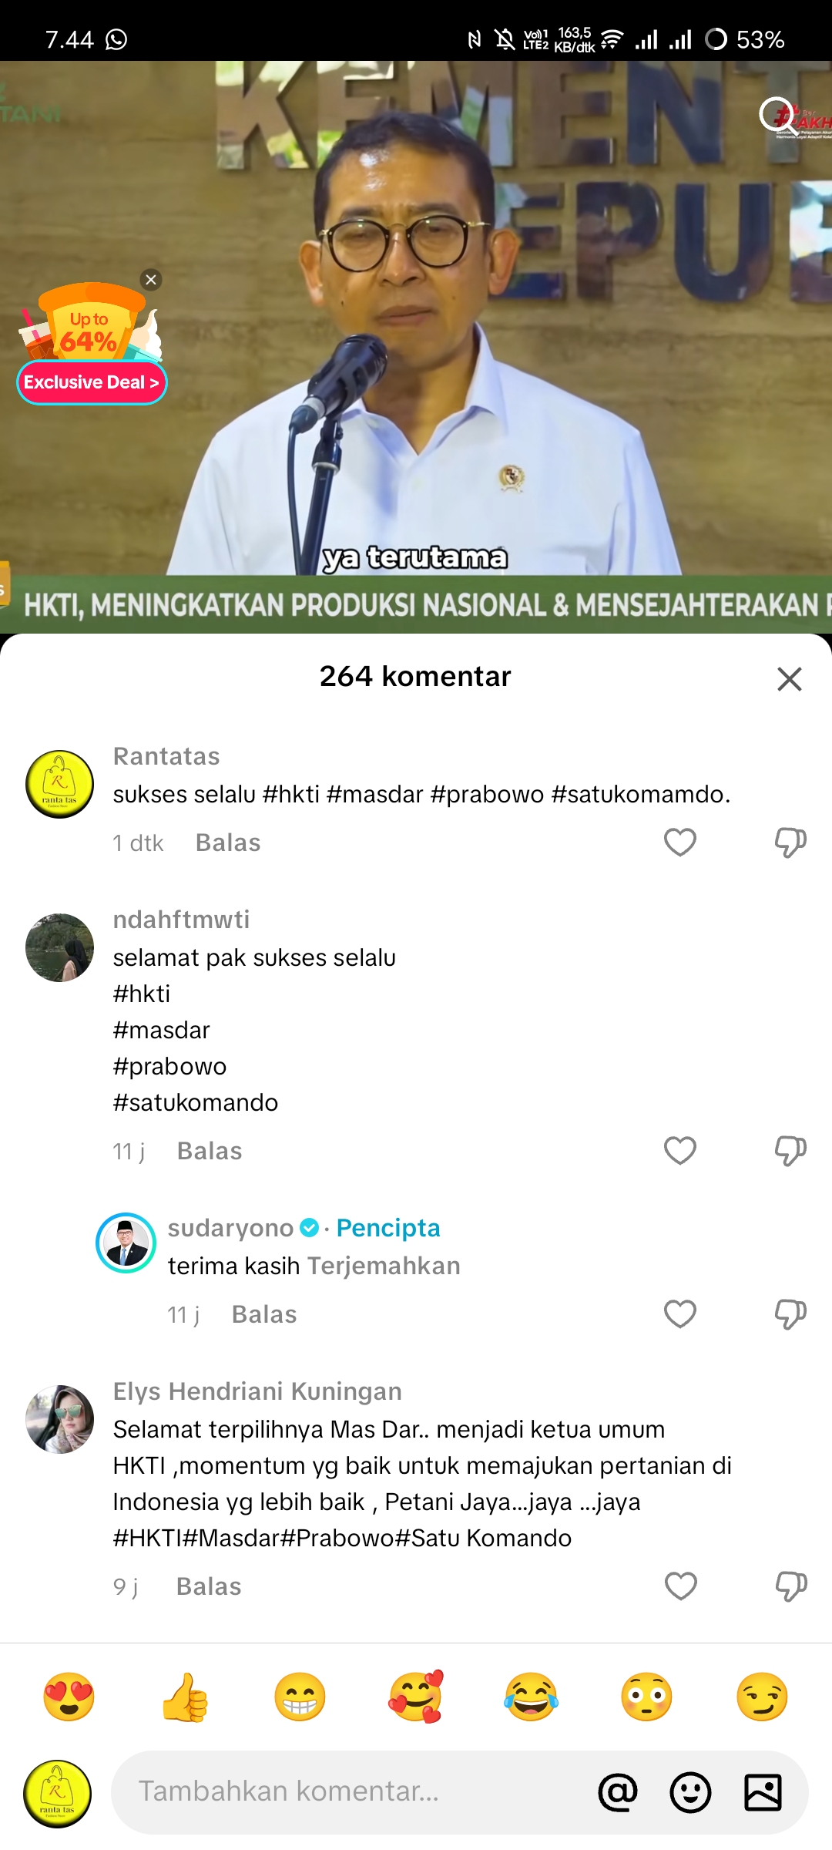Reply to the ndahftmwti comment
The width and height of the screenshot is (832, 1850).
tap(210, 1151)
